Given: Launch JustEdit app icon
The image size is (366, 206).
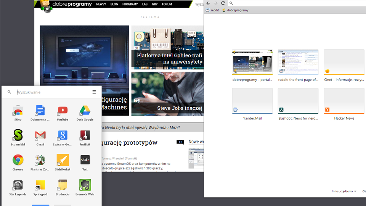Looking at the screenshot, I should tap(85, 135).
